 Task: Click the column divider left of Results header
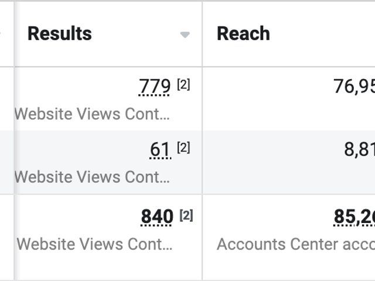(x=13, y=34)
